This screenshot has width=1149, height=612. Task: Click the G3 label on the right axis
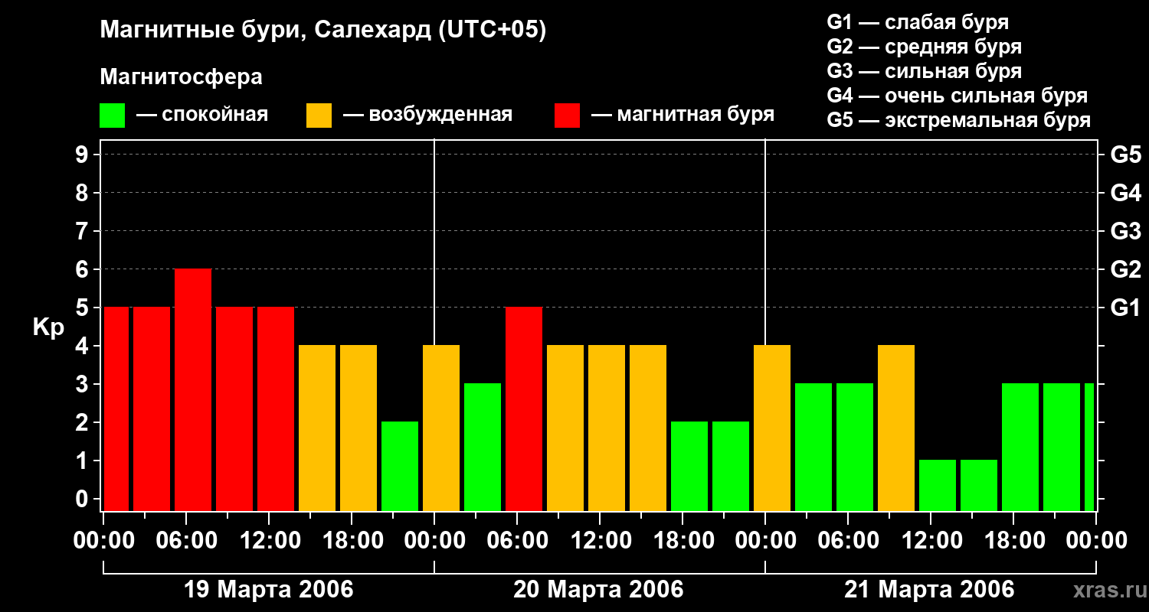(x=1126, y=231)
